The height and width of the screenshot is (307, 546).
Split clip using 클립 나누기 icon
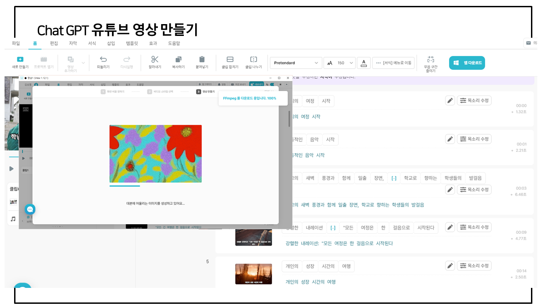coord(253,59)
